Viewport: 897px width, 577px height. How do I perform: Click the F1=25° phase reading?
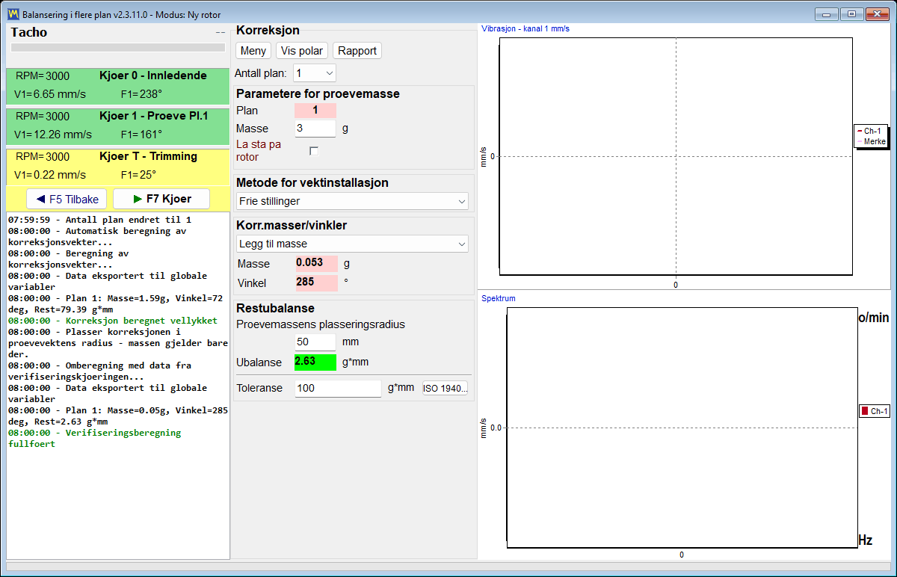[138, 175]
